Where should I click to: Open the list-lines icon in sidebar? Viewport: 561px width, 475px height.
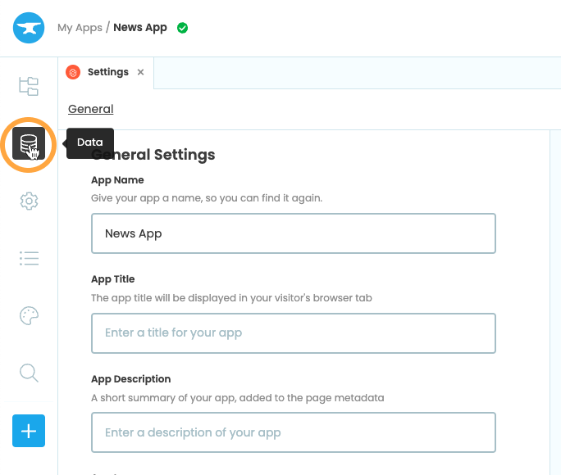click(x=29, y=258)
